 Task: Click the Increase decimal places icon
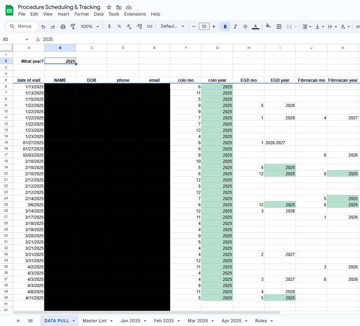(x=139, y=27)
